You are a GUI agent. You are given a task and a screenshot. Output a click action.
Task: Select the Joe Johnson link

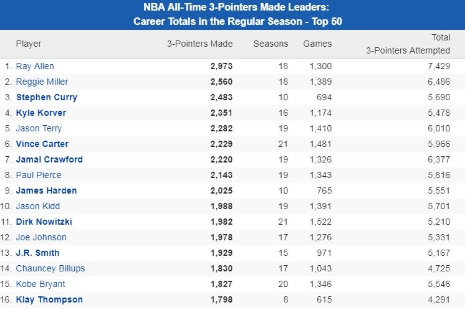click(x=41, y=237)
